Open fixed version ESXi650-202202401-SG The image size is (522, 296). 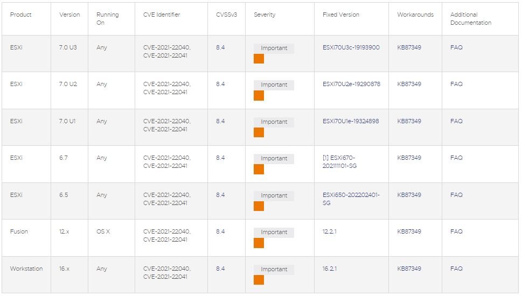tap(351, 199)
